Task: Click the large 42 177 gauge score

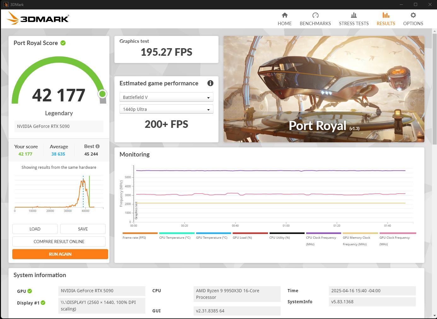Action: [59, 95]
